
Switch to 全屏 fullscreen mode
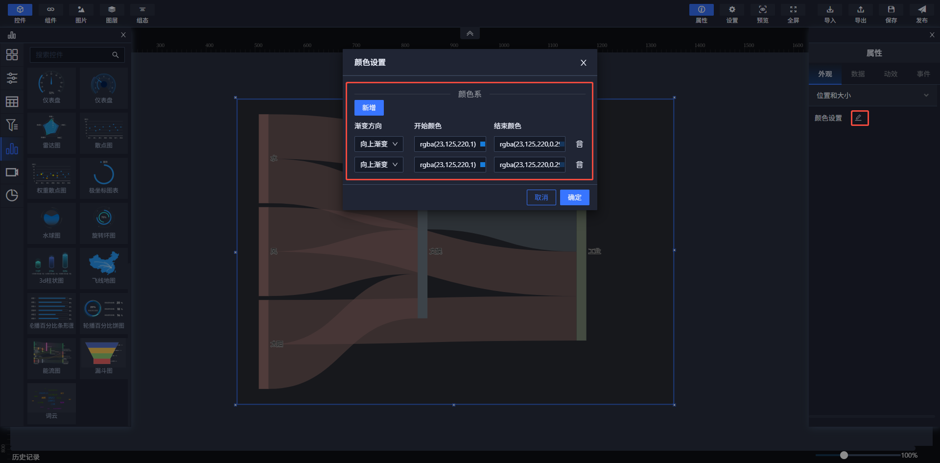click(793, 14)
